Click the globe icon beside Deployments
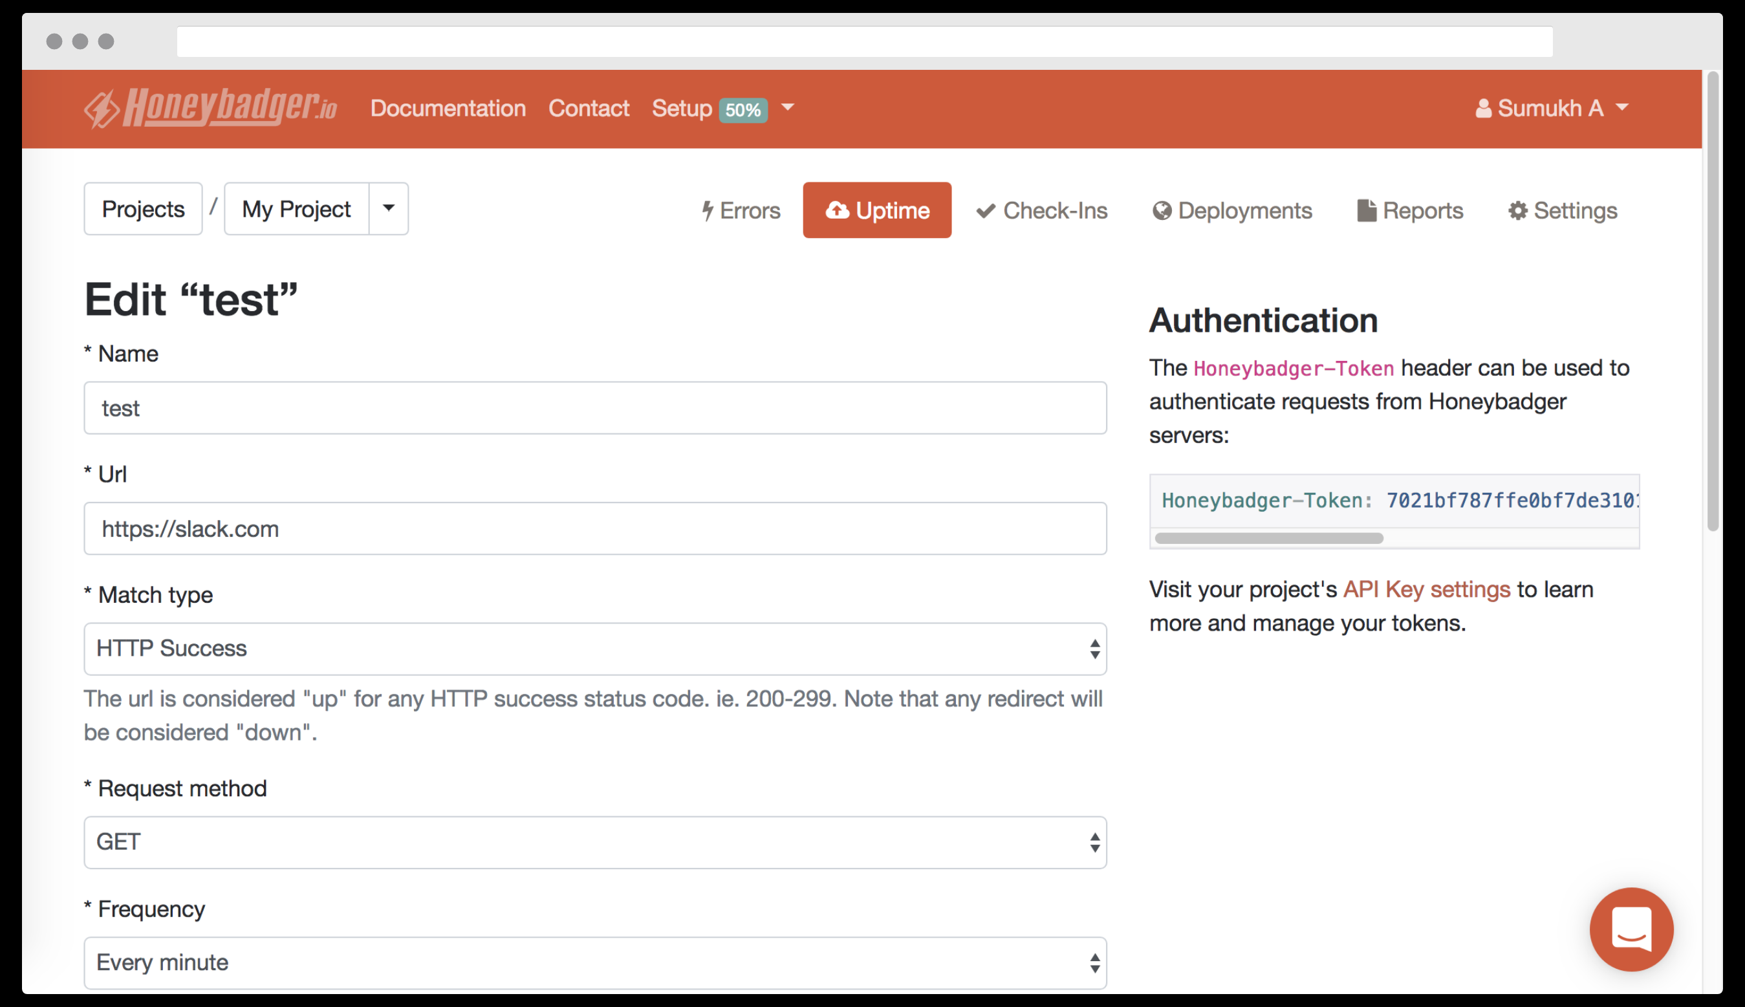This screenshot has height=1007, width=1745. point(1162,210)
